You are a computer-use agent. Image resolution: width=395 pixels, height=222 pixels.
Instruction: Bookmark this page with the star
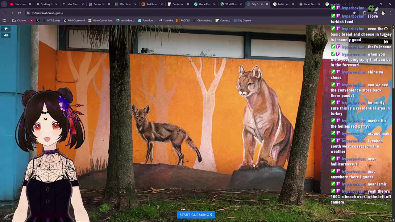354,13
